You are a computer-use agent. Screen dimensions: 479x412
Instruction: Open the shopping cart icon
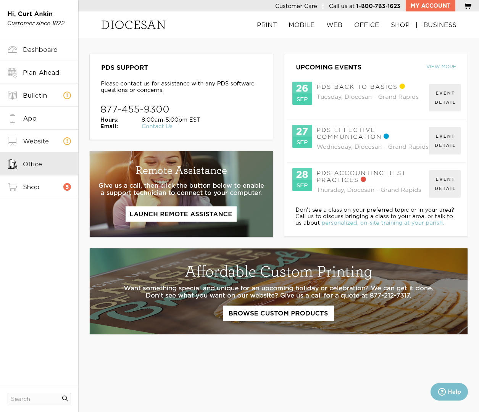(x=467, y=6)
